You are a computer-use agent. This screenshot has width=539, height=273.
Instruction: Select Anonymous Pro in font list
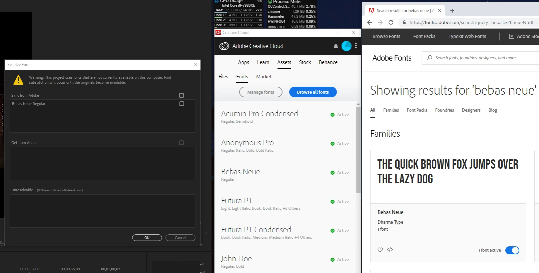285,145
